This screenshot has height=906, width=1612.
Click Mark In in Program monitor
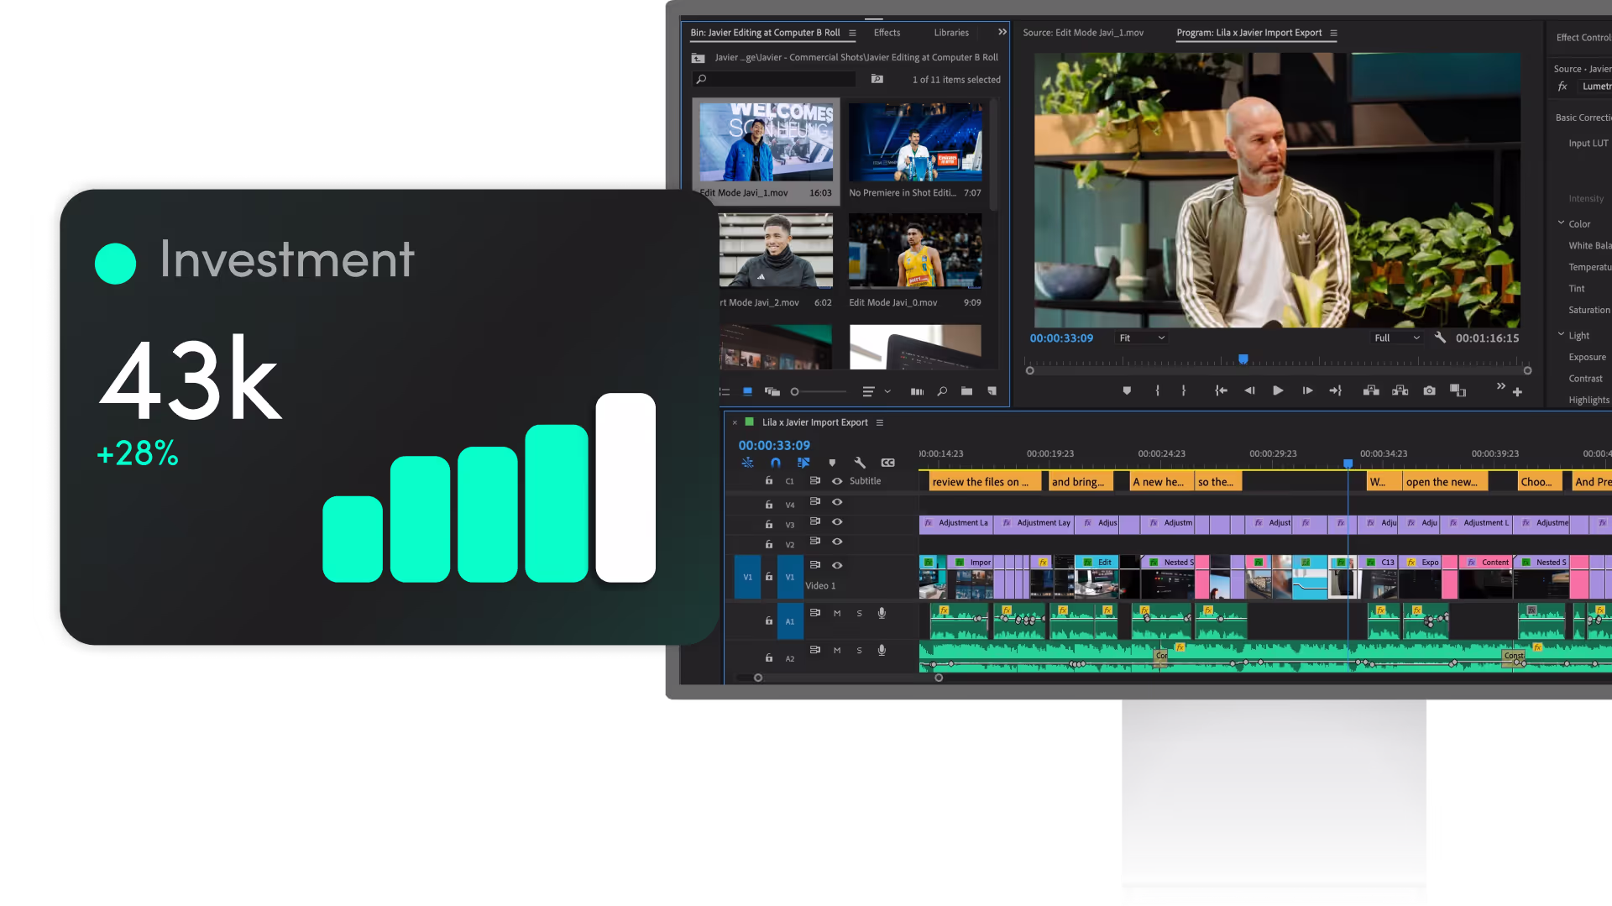(x=1157, y=390)
